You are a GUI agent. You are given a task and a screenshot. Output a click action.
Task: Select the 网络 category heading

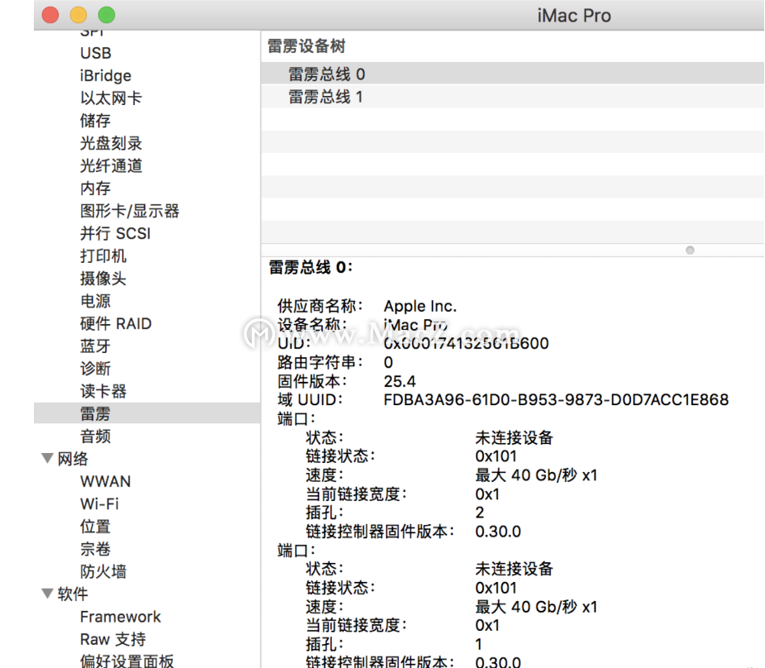[x=73, y=459]
